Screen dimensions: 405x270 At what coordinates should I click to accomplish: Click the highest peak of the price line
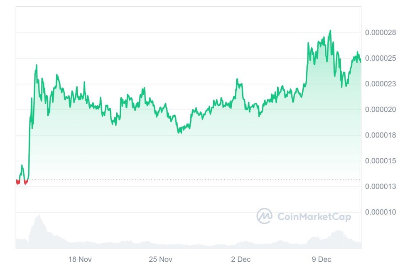click(330, 31)
